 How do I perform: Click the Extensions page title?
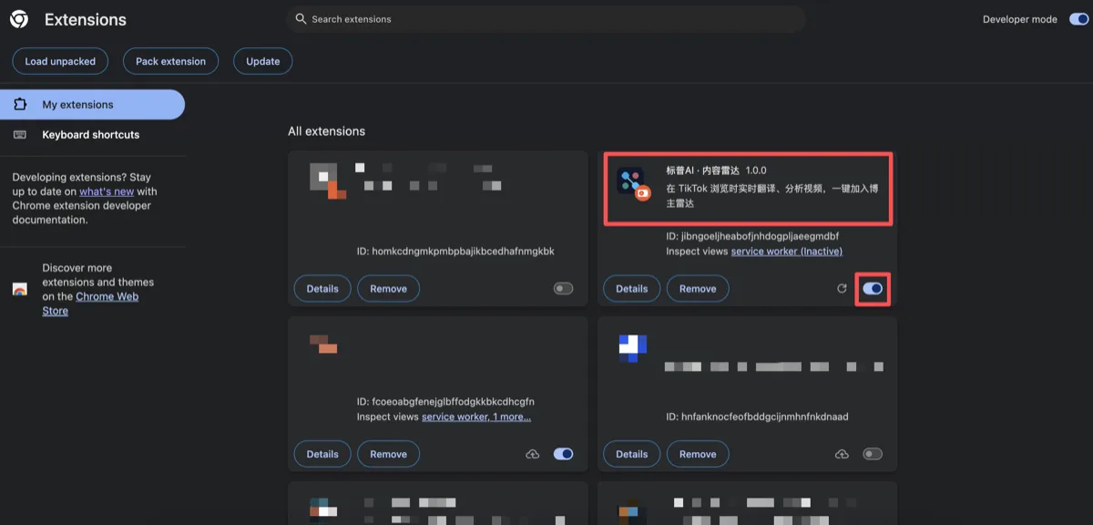coord(86,19)
